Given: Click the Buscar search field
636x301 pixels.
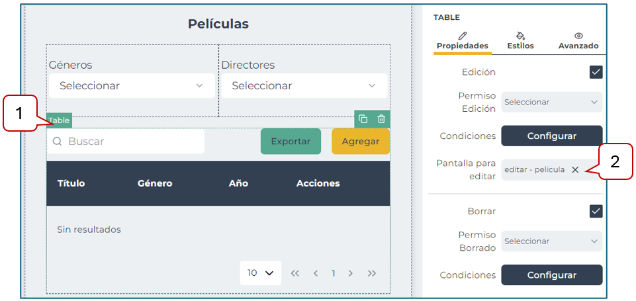Looking at the screenshot, I should tap(132, 141).
